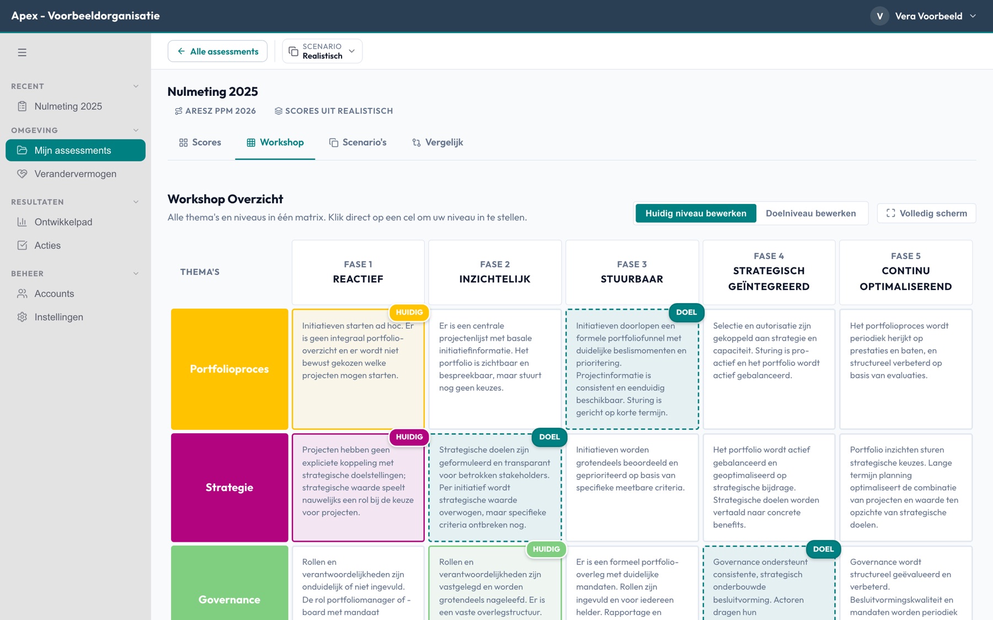
Task: Click the back arrow in Alle assessments
Action: tap(181, 51)
